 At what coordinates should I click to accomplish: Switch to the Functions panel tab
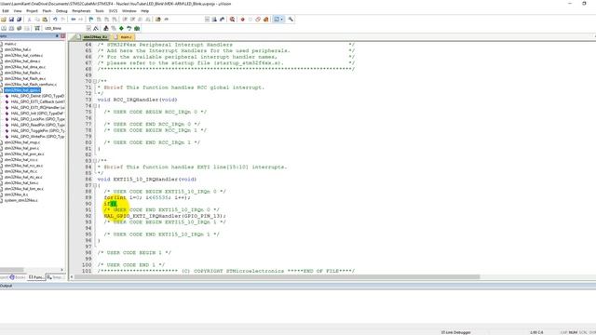[35, 277]
